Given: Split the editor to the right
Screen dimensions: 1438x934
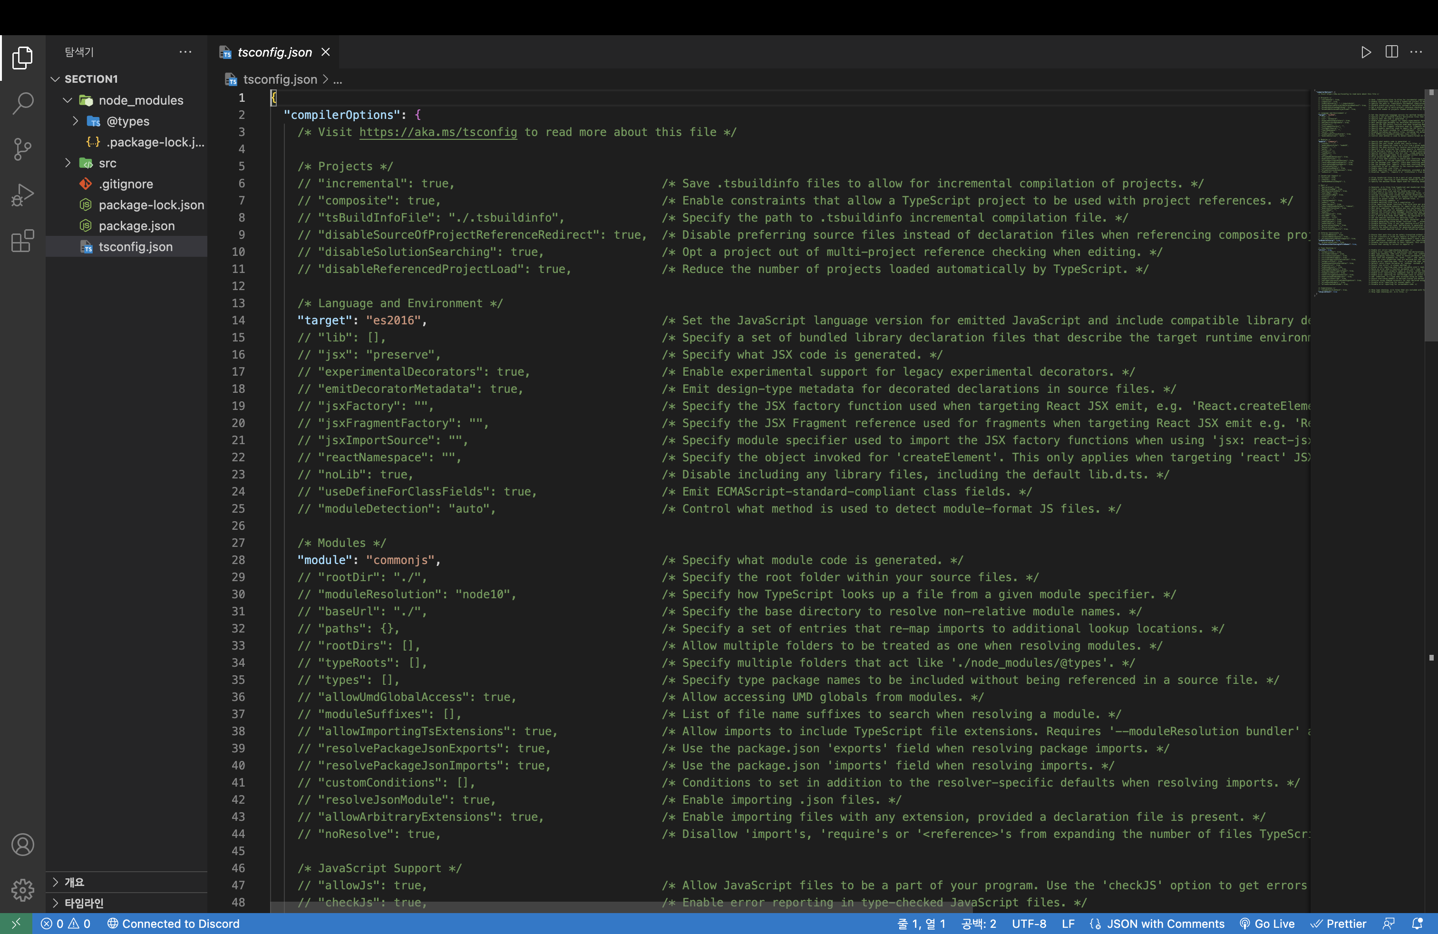Looking at the screenshot, I should coord(1391,52).
